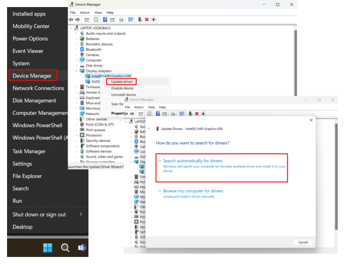
Task: Click the back arrow in the Update Drivers dialog header
Action: coord(149,128)
